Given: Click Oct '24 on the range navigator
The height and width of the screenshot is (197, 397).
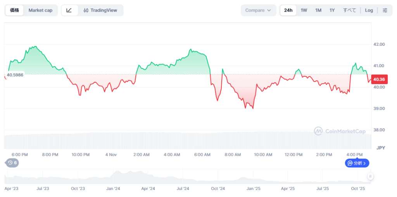Looking at the screenshot, I should [217, 189].
